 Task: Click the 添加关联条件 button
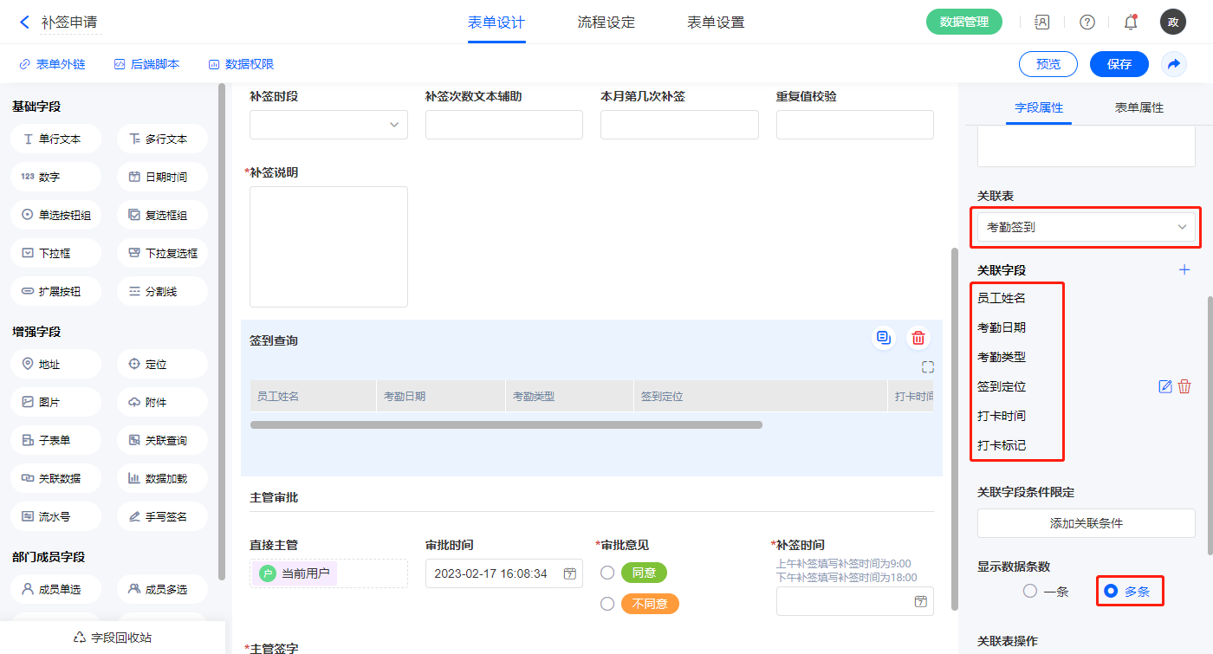pos(1086,523)
